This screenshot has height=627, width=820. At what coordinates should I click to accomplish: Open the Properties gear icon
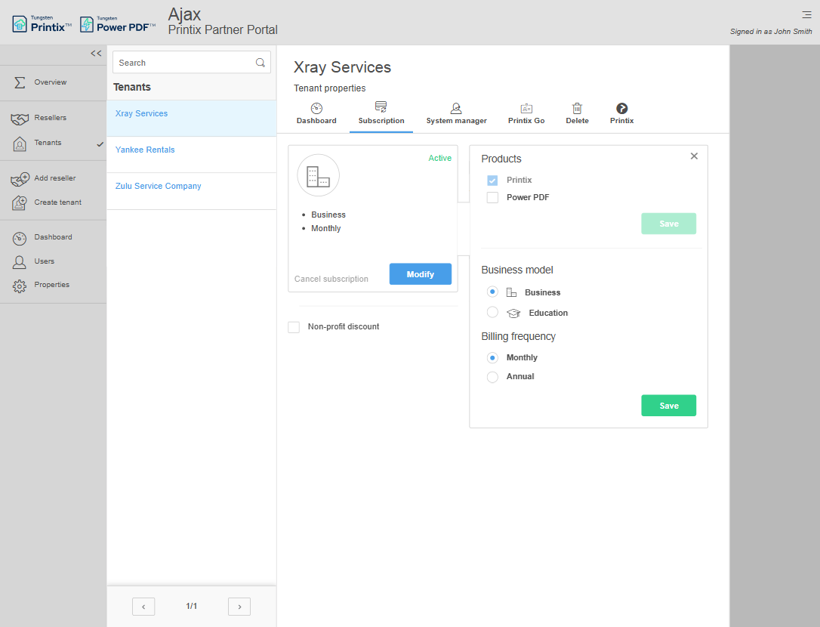coord(20,286)
